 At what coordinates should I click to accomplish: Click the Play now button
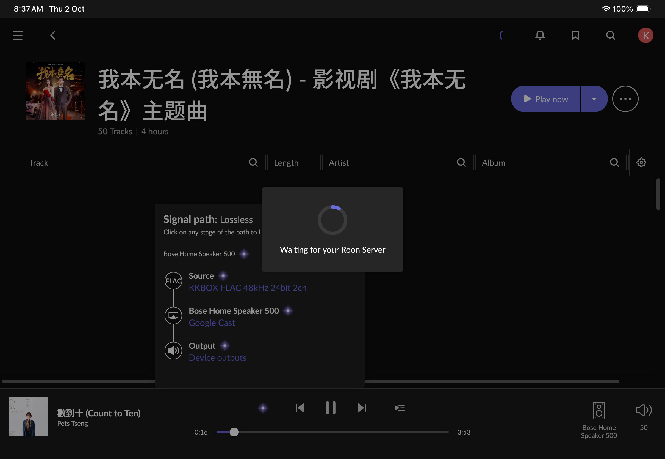545,99
